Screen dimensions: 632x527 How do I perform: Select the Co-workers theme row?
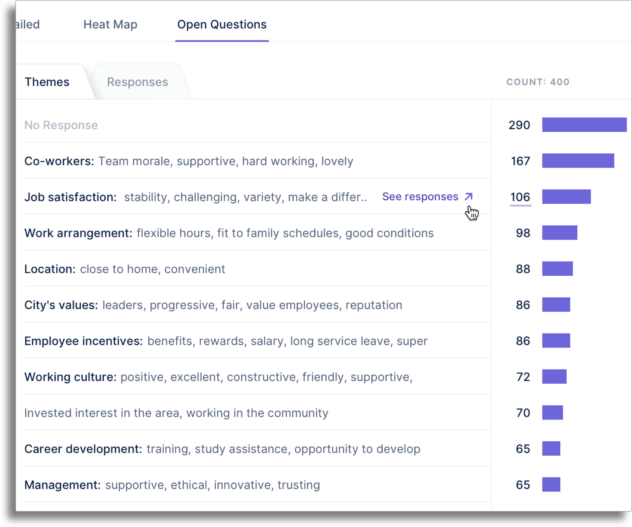tap(189, 161)
